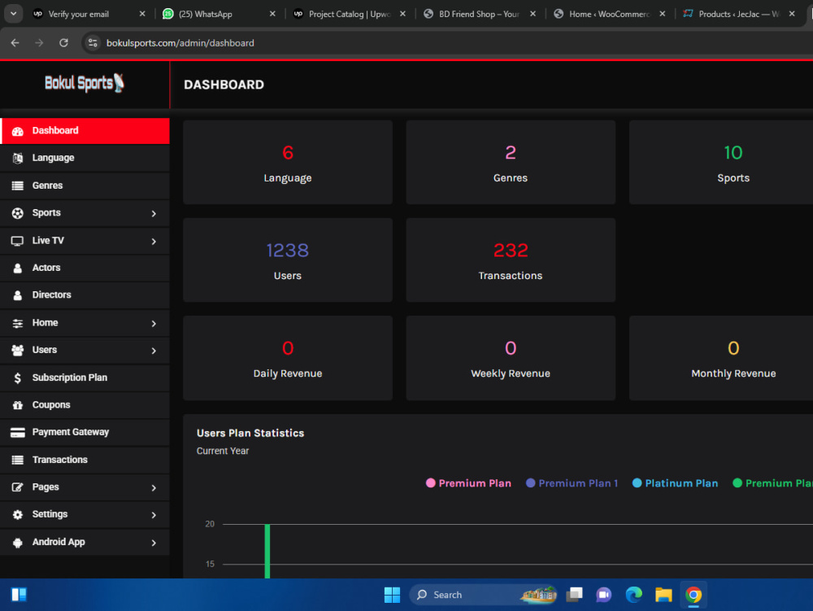Open Widgets panel on taskbar
This screenshot has width=813, height=611.
pyautogui.click(x=19, y=595)
